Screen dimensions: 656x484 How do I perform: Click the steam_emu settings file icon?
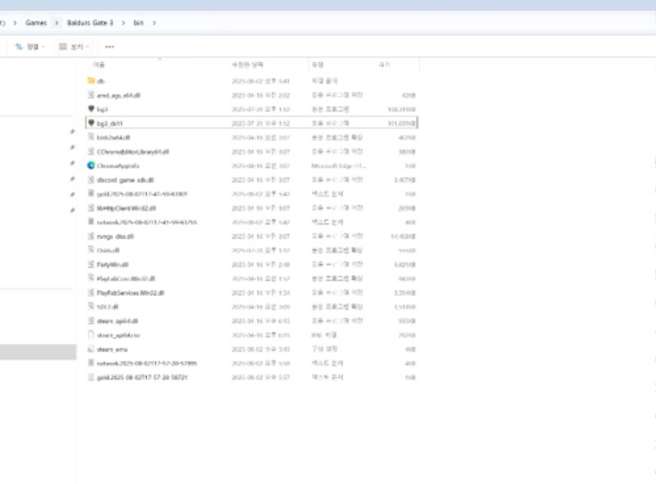pos(91,349)
